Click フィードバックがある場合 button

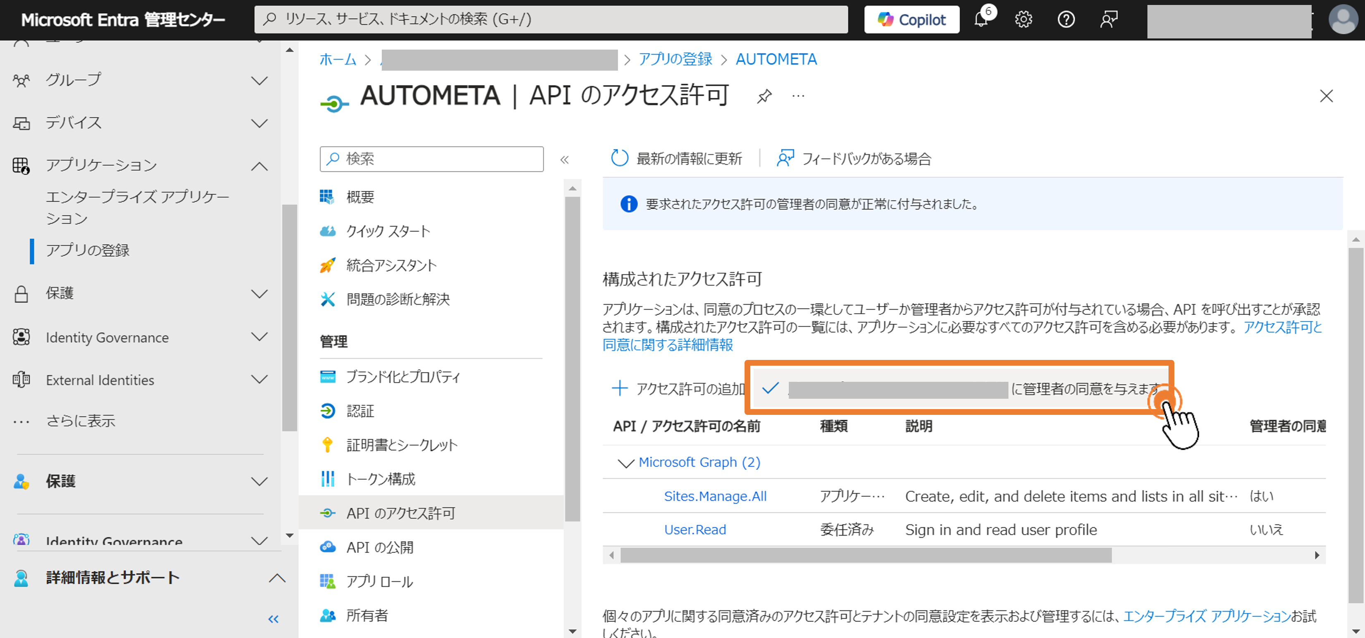(854, 158)
